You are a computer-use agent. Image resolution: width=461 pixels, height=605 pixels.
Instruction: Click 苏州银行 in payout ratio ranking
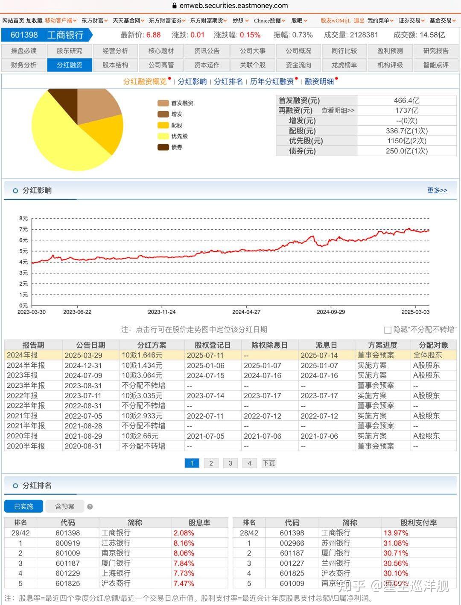coord(336,543)
